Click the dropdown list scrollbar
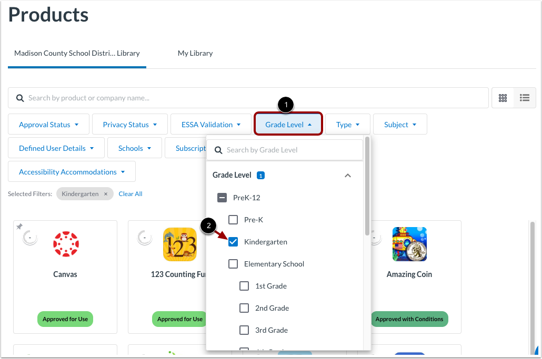542x359 pixels. tap(367, 187)
